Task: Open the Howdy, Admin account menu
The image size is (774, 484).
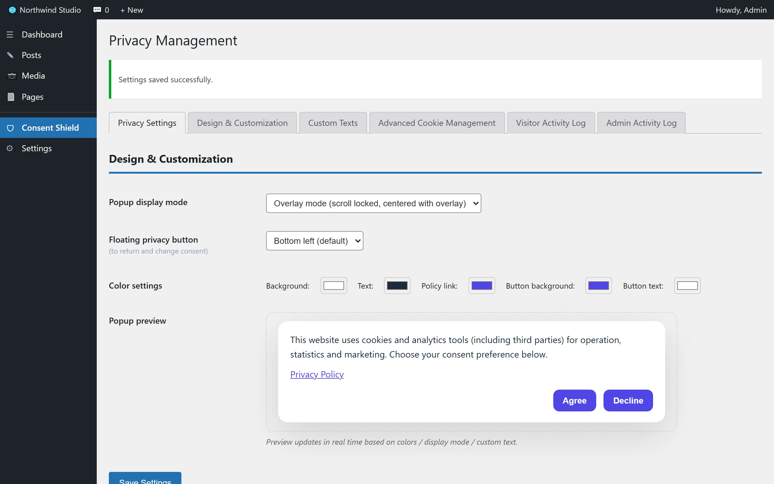Action: [741, 10]
